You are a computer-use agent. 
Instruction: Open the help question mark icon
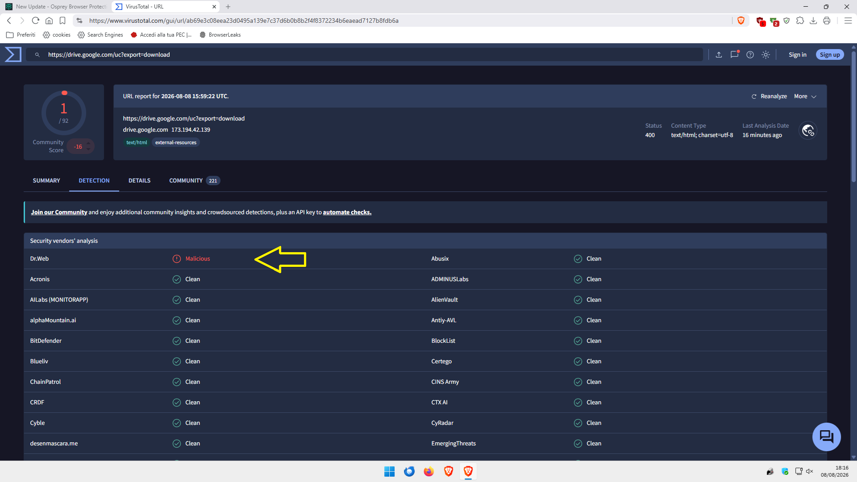tap(750, 54)
